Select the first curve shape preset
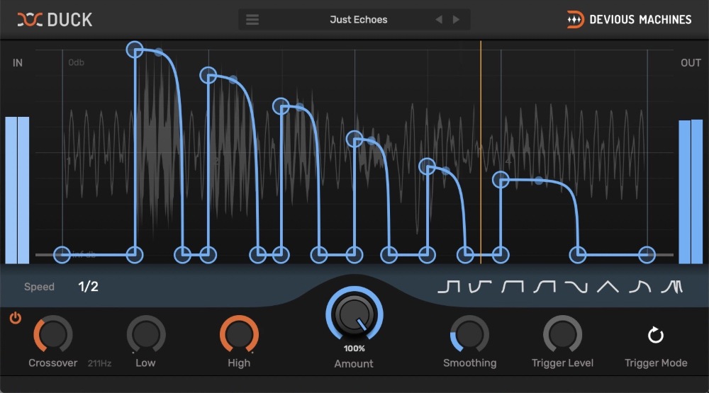Image resolution: width=709 pixels, height=393 pixels. [449, 286]
